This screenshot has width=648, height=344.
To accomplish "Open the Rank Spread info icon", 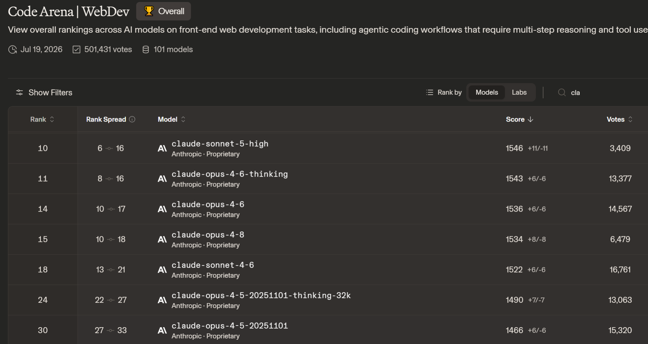I will pyautogui.click(x=132, y=119).
